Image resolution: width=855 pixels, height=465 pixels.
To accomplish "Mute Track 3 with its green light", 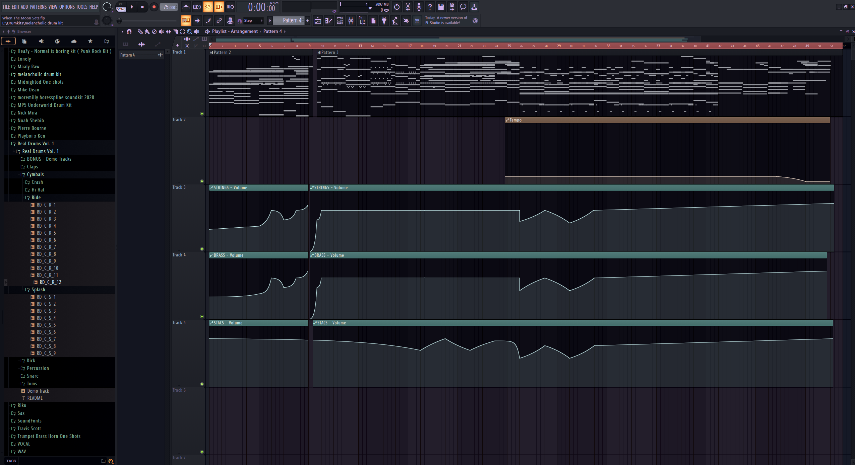I will [202, 249].
